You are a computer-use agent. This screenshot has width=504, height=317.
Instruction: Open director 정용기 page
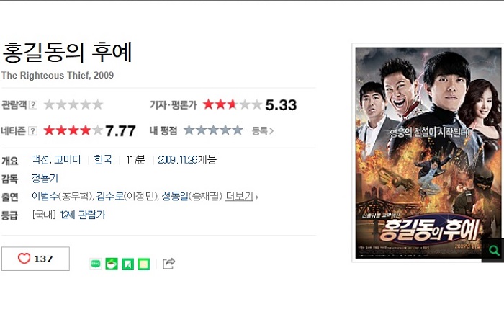click(x=45, y=178)
